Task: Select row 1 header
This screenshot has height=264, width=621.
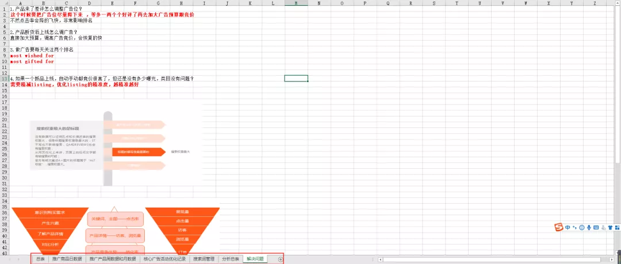Action: (5, 9)
